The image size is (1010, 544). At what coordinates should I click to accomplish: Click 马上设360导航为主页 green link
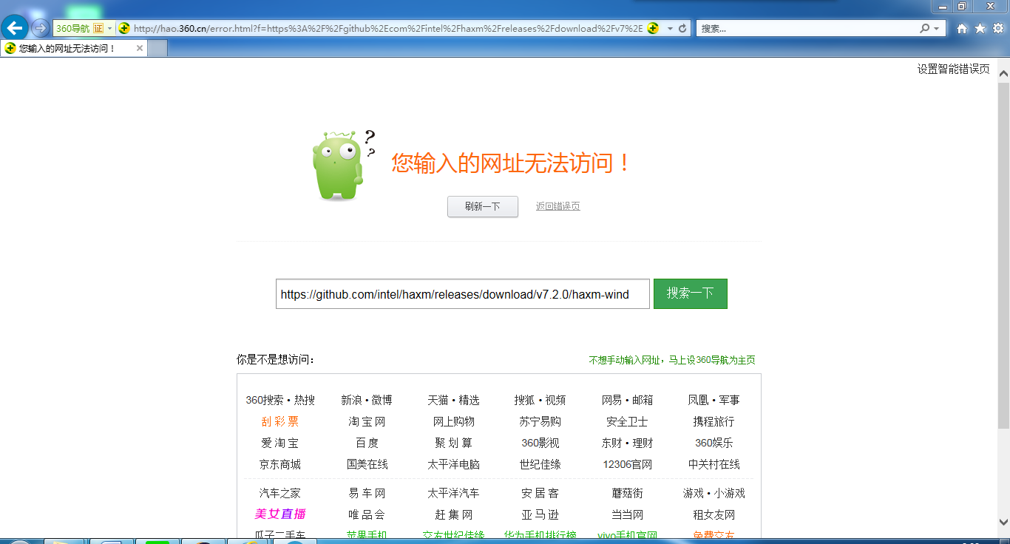pyautogui.click(x=712, y=360)
